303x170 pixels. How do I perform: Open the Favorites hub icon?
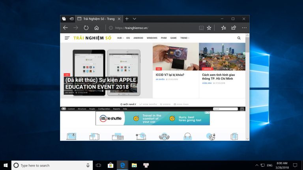(224, 28)
